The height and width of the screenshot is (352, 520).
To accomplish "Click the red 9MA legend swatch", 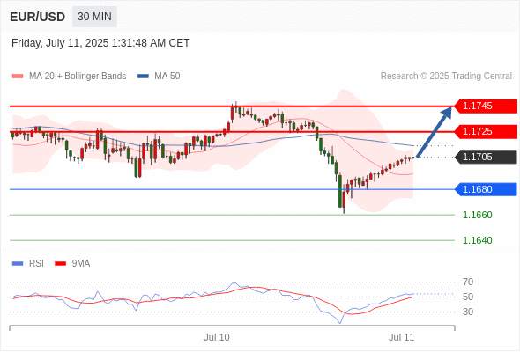I will tap(60, 264).
